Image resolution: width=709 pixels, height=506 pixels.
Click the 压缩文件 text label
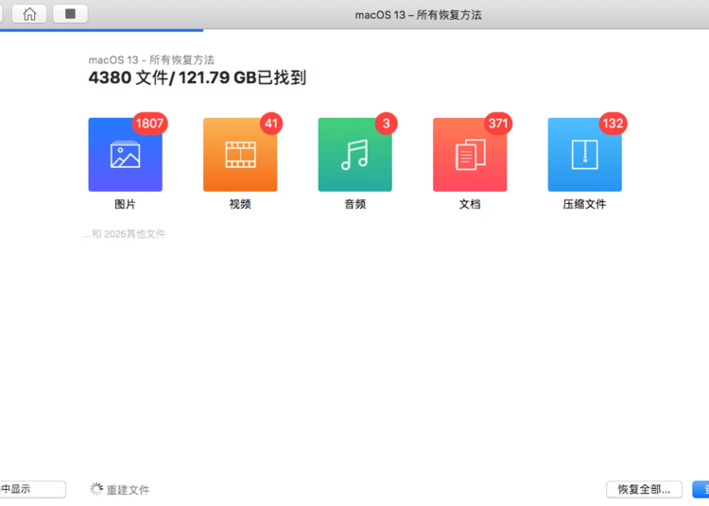pyautogui.click(x=584, y=204)
